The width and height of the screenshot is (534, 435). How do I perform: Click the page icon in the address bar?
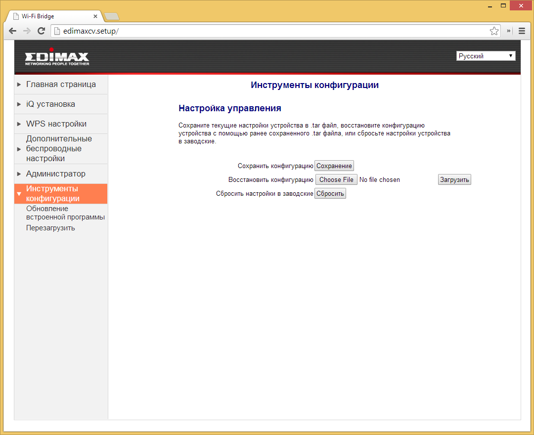(x=57, y=31)
